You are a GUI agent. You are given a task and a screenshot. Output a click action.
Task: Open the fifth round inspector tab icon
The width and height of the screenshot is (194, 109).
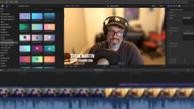(x=179, y=6)
